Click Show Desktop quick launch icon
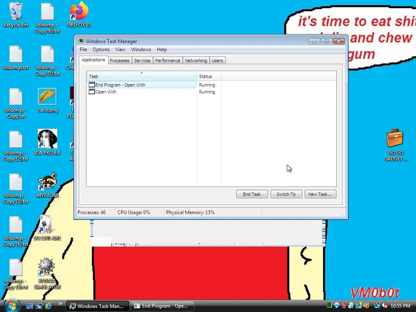416x312 pixels. [29, 306]
